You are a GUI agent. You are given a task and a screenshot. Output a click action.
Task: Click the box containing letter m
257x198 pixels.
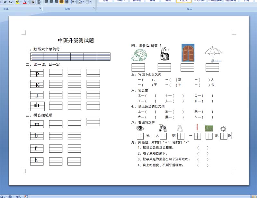(37, 124)
